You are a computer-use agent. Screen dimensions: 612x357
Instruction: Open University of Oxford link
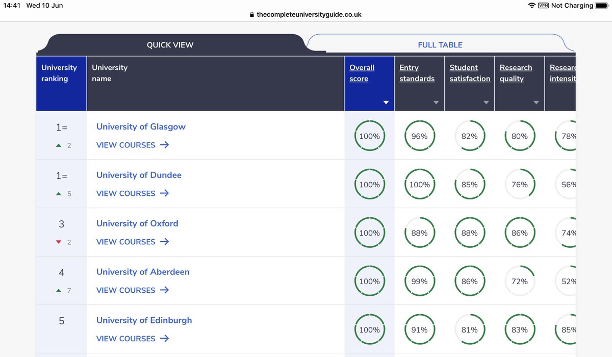coord(137,223)
